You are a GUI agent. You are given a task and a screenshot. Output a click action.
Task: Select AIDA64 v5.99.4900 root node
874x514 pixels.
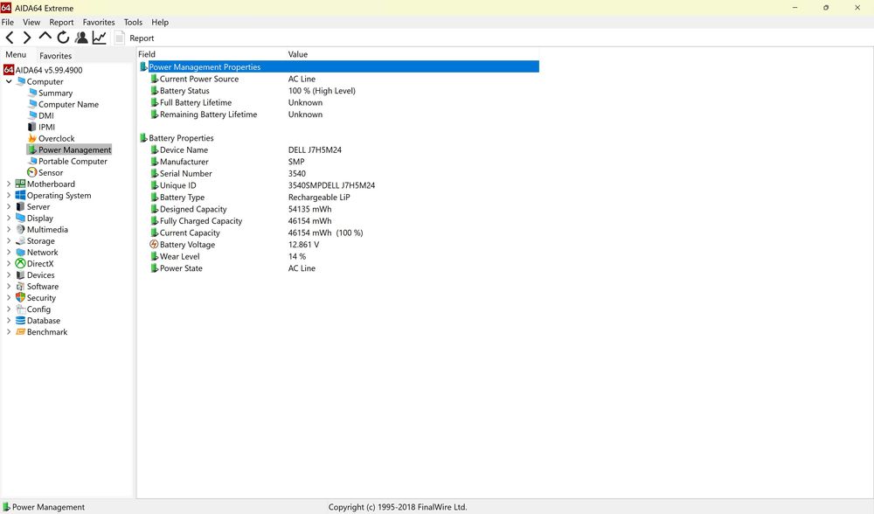(49, 70)
